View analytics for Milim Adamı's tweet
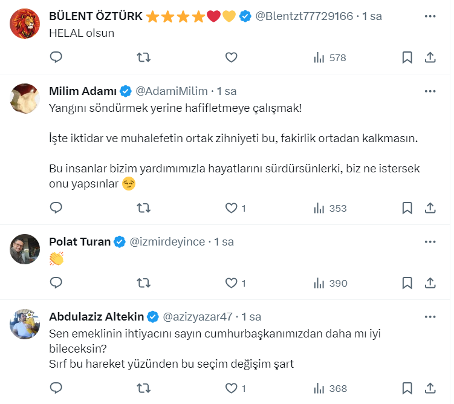 point(330,208)
